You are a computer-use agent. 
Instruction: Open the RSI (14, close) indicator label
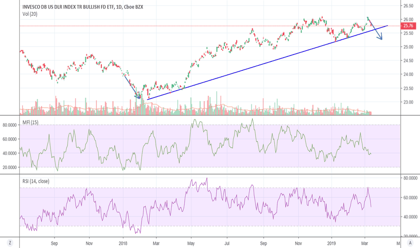36,181
